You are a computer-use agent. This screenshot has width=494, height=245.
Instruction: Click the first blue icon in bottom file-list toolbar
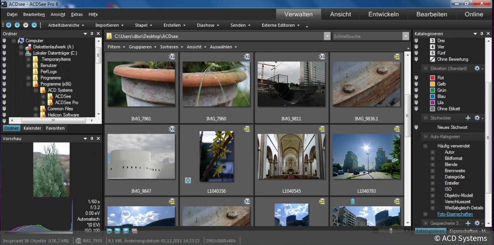point(110,231)
